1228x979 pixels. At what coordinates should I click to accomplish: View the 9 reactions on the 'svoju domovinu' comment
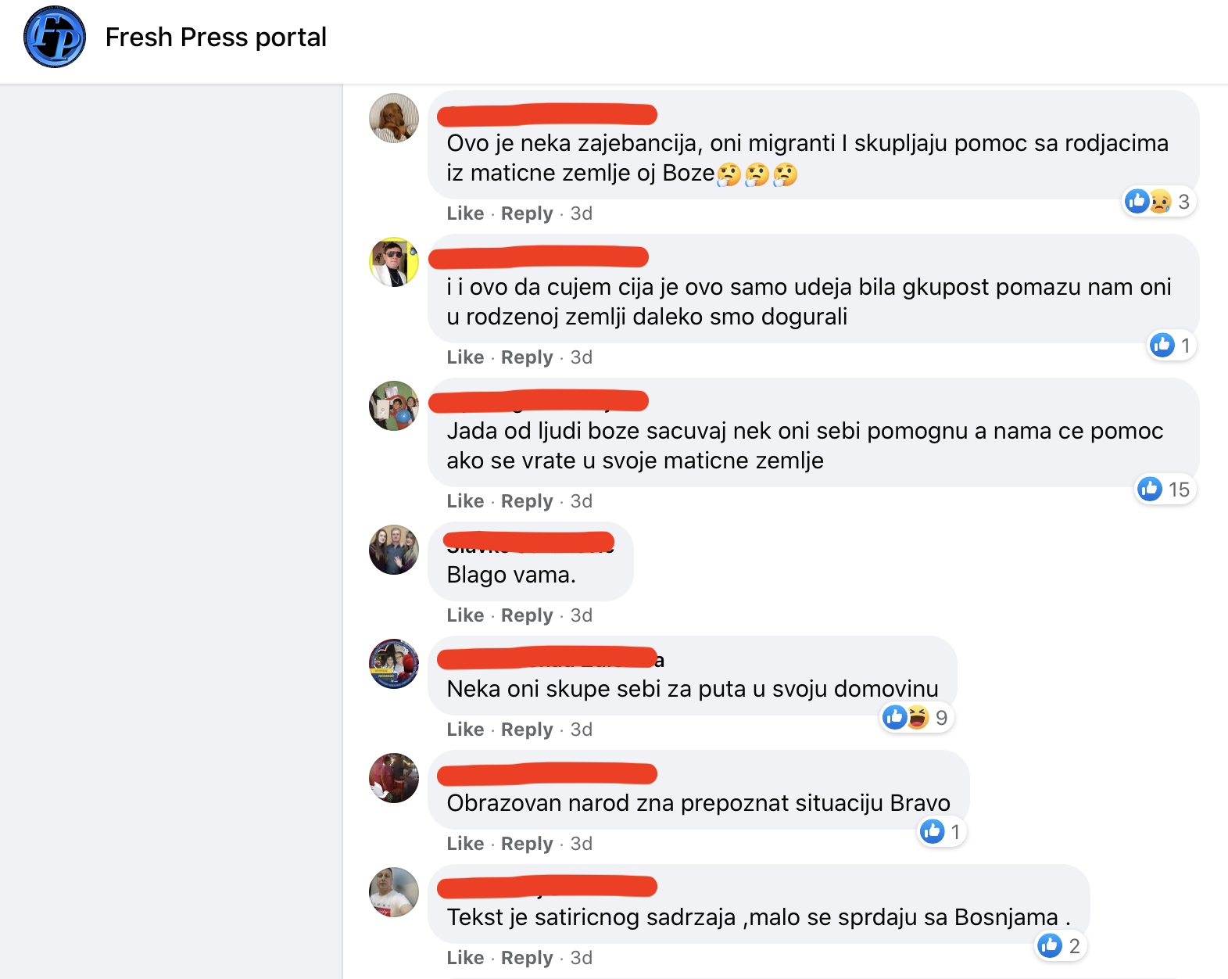point(916,717)
